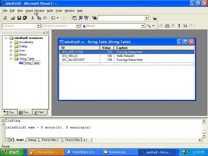Toggle the Output window icon
208x156 pixels.
[x=81, y=18]
